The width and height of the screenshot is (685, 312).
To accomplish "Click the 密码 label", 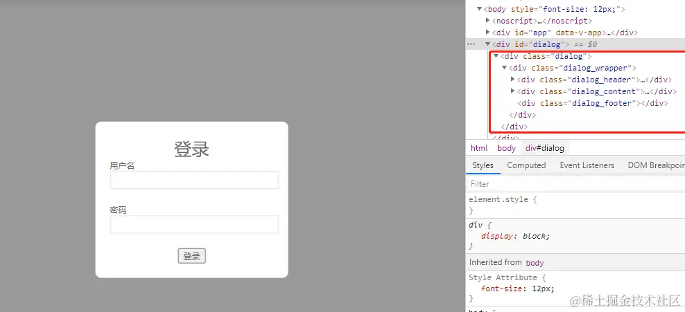I will tap(118, 210).
